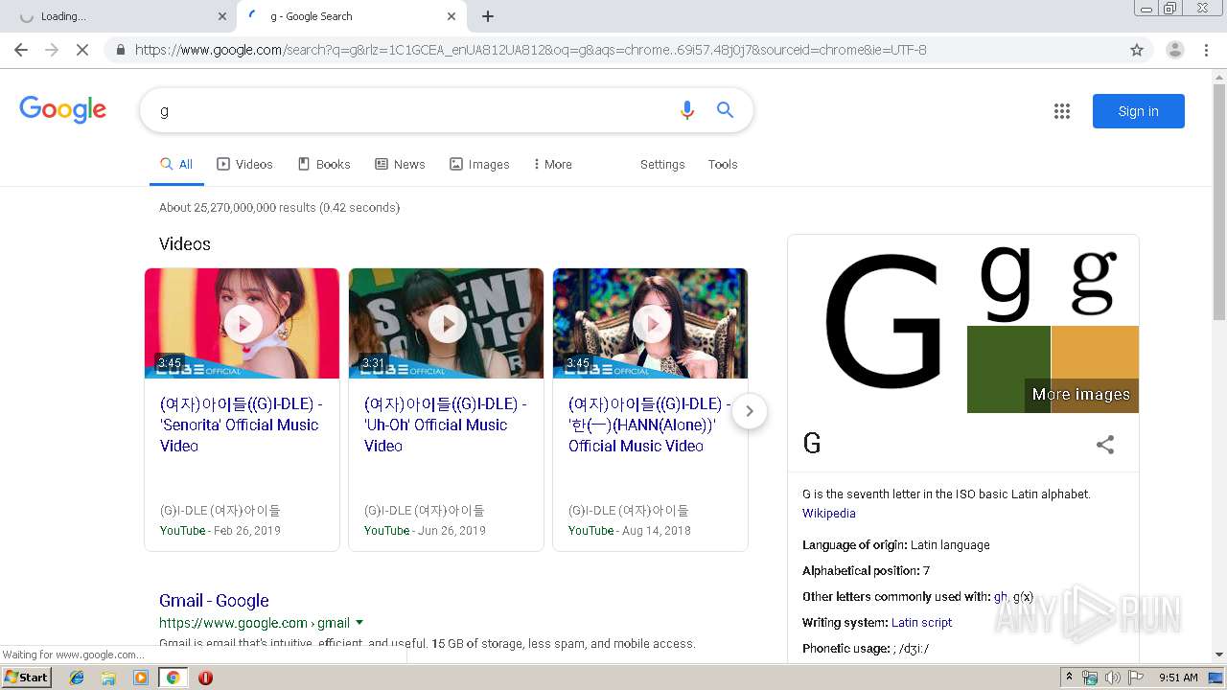This screenshot has height=690, width=1227.
Task: Click the sans-serif lowercase g image
Action: click(1005, 283)
